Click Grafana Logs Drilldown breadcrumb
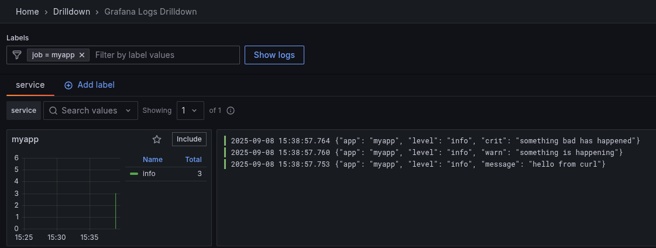This screenshot has width=656, height=248. click(x=150, y=12)
